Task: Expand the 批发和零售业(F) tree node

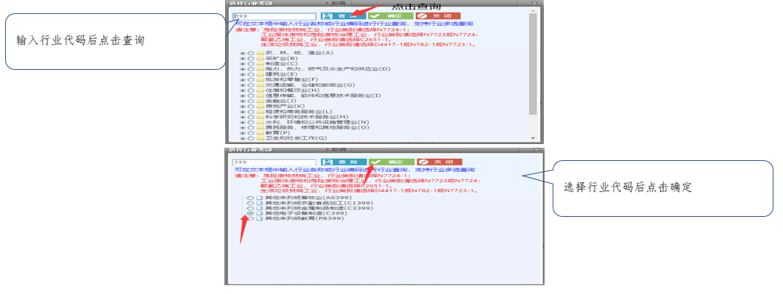Action: pos(243,79)
